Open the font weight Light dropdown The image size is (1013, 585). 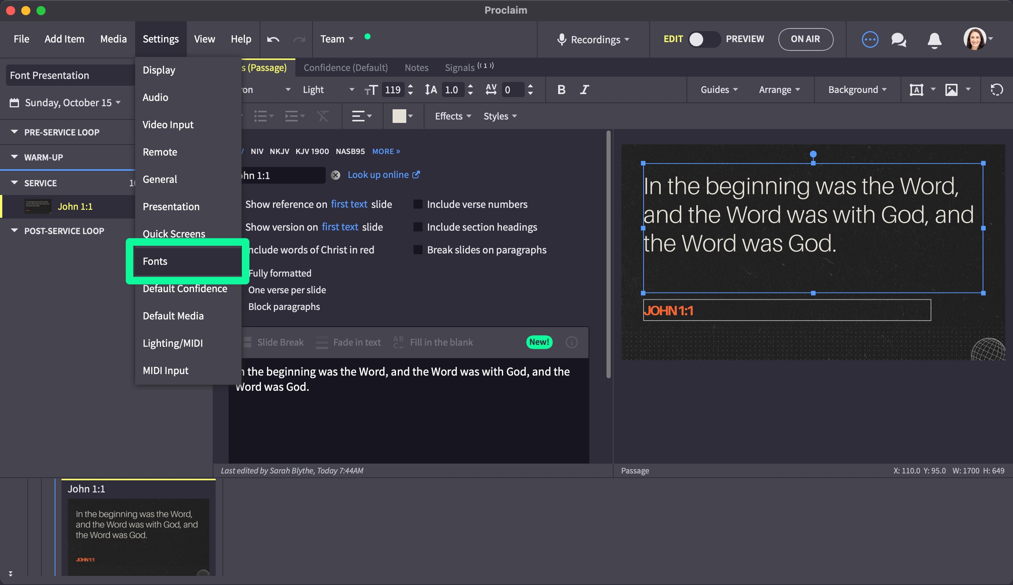pyautogui.click(x=328, y=90)
